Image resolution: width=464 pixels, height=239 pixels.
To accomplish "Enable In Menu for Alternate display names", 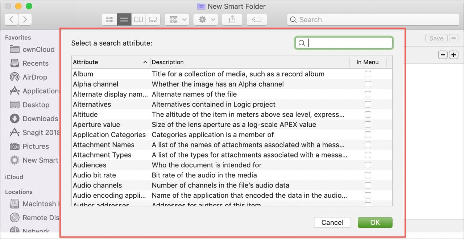I will (368, 94).
